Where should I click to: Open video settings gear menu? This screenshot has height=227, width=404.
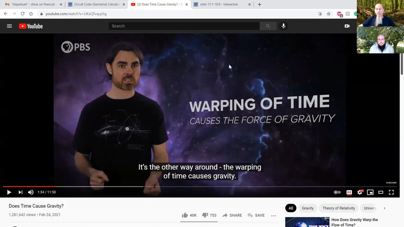[359, 192]
